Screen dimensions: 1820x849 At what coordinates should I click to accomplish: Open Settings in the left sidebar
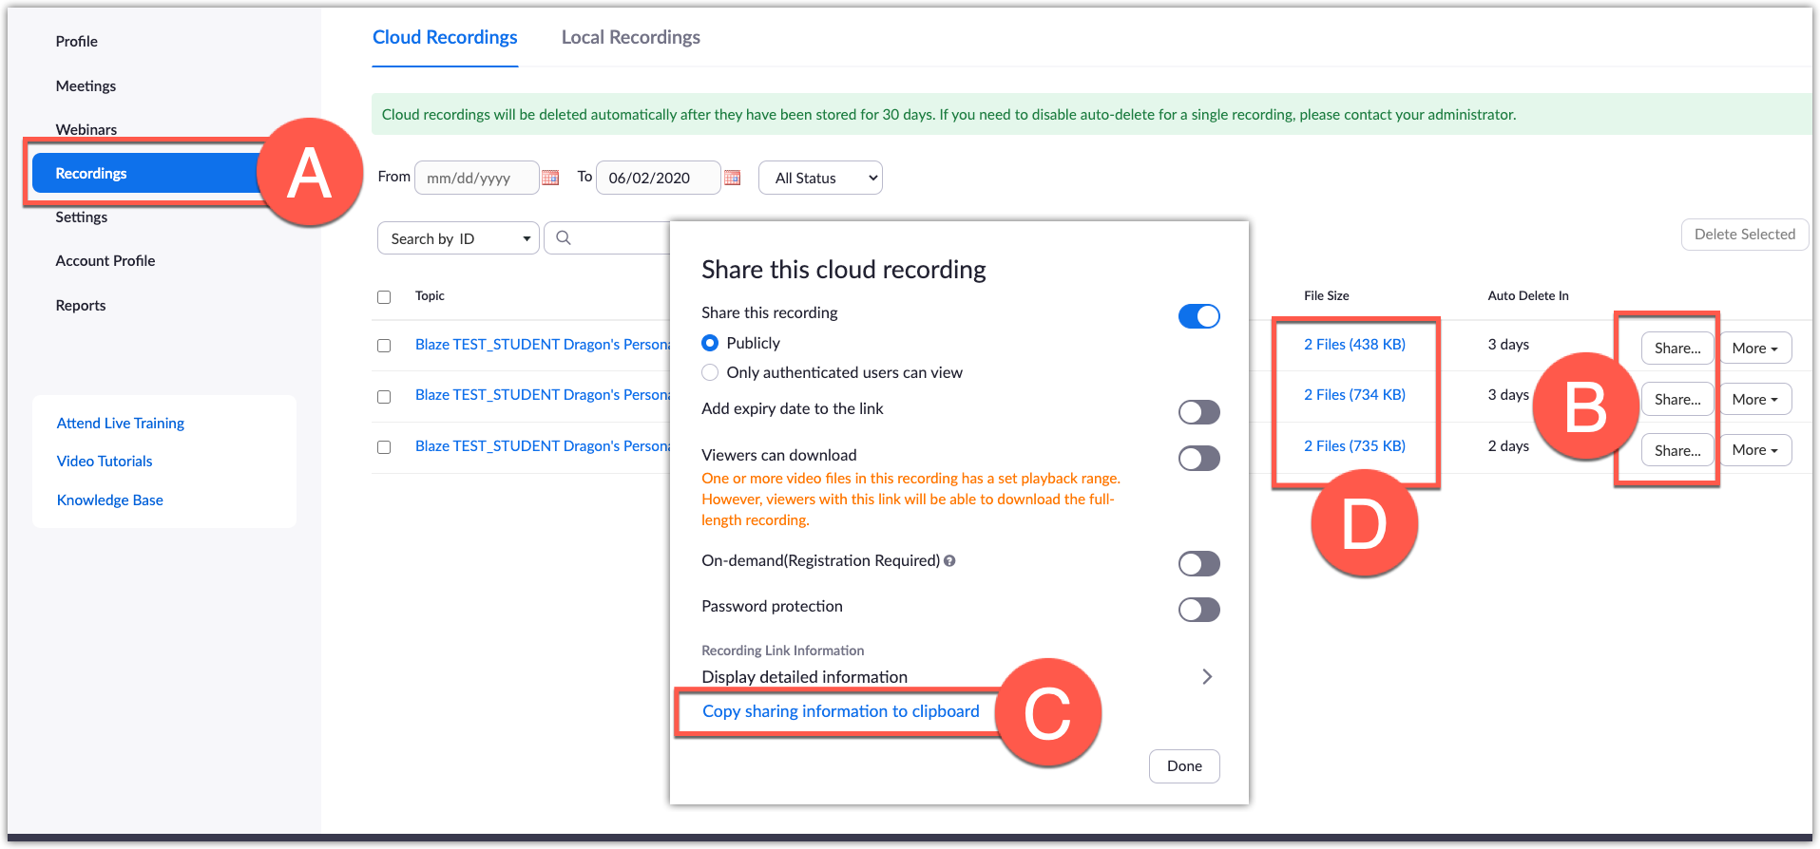82,217
